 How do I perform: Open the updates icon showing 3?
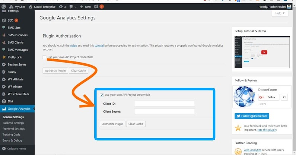pyautogui.click(x=62, y=7)
